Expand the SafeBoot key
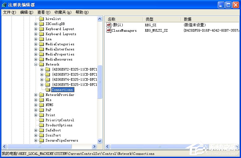This screenshot has height=158, width=241. pyautogui.click(x=36, y=130)
